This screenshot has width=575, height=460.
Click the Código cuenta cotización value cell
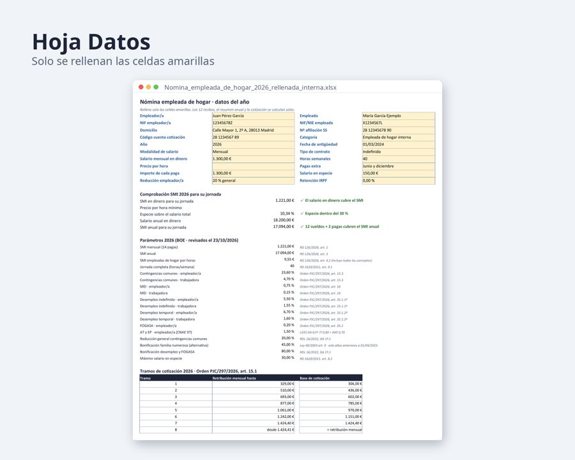253,137
